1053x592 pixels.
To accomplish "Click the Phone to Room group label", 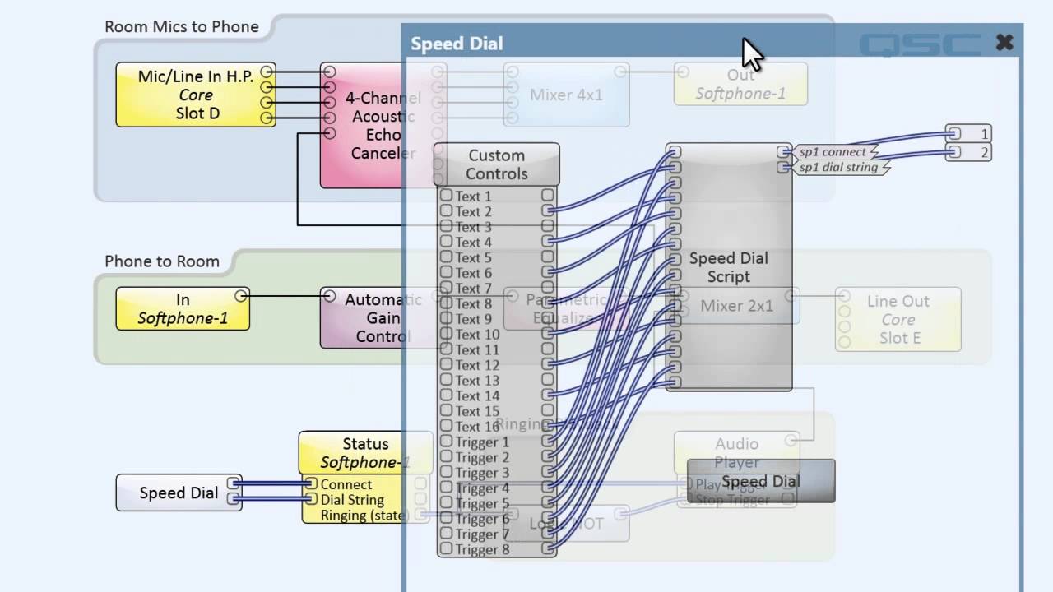I will click(x=162, y=261).
